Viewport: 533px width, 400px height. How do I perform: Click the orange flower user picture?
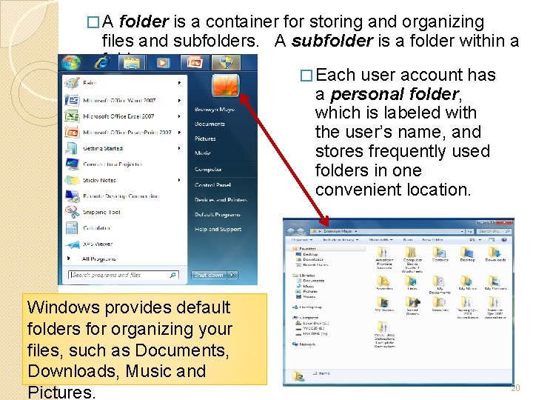226,85
